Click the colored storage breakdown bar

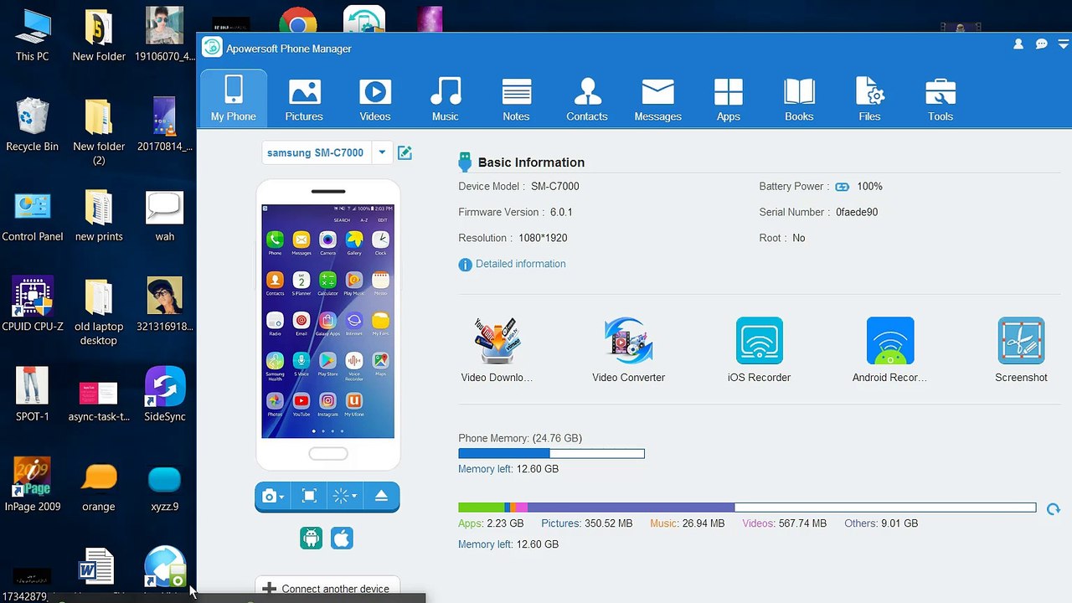(x=747, y=508)
